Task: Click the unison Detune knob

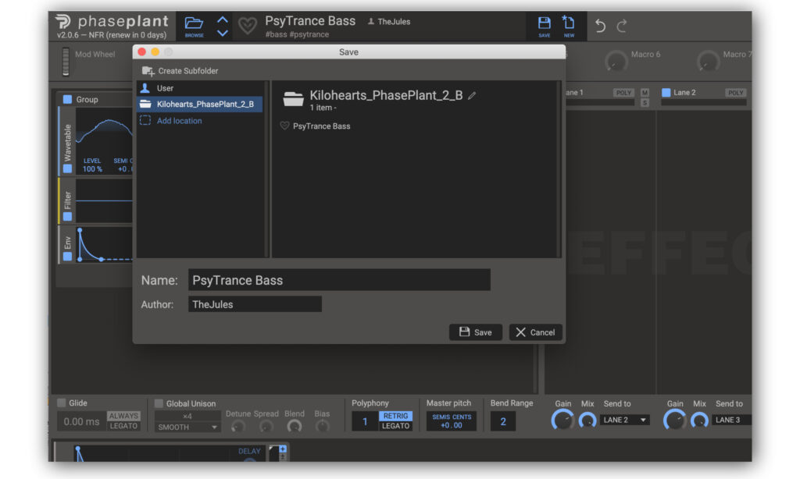Action: [x=238, y=426]
